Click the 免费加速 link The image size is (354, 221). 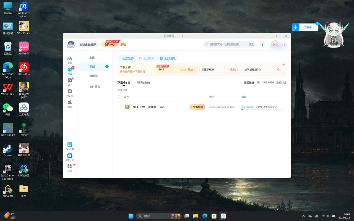point(281,83)
